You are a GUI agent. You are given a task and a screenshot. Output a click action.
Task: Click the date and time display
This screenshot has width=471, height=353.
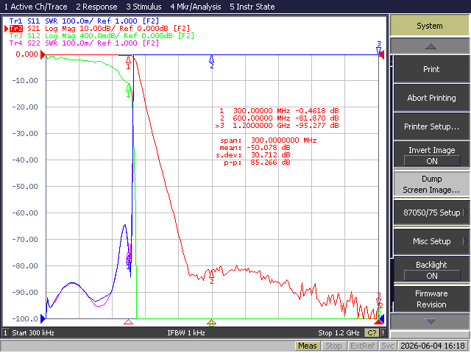click(x=433, y=346)
